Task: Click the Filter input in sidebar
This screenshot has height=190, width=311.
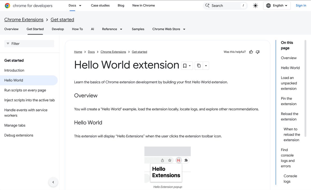Action: 29,44
